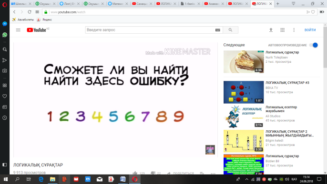This screenshot has width=327, height=184.
Task: Open Логикалық есептер жауабымен video title
Action: [281, 109]
